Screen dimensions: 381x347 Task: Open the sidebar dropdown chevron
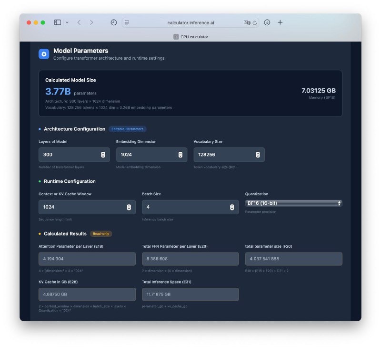[67, 22]
